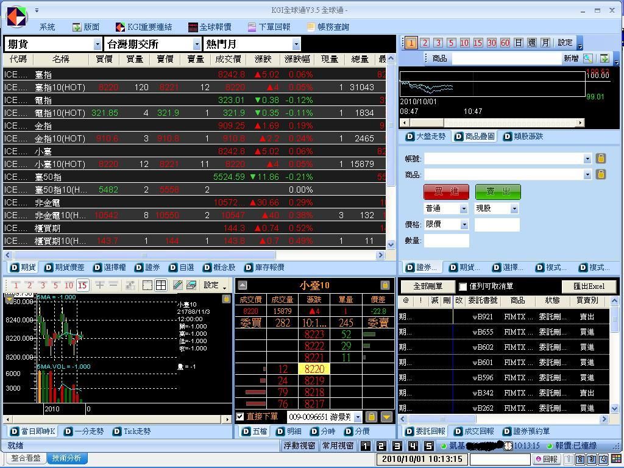Click the 商品 search input in the chart toolbar
The height and width of the screenshot is (468, 624).
pos(506,58)
